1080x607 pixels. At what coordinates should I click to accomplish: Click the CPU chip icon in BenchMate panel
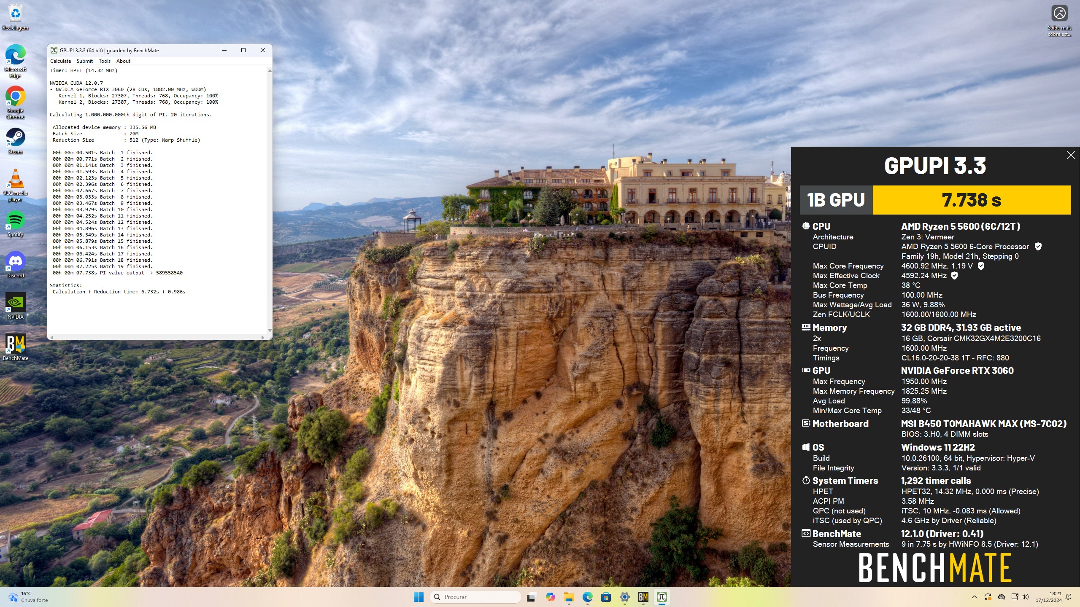tap(806, 226)
